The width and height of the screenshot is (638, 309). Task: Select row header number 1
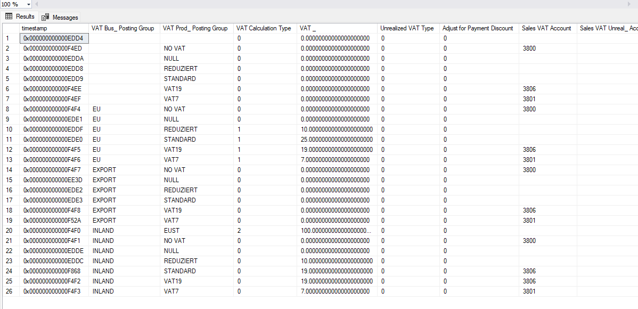(11, 38)
